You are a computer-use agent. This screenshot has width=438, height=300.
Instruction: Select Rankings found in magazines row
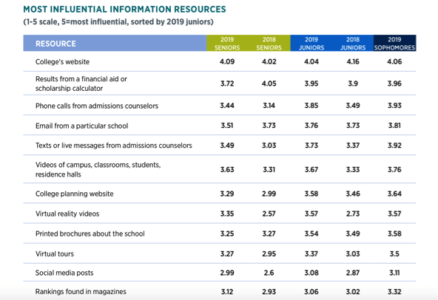click(220, 292)
